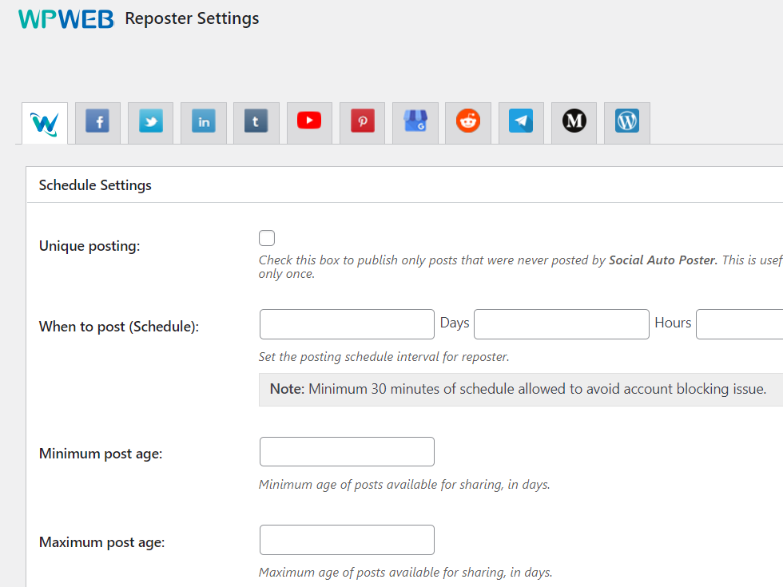
Task: Click 'Maximum age of posts available' hint
Action: click(406, 573)
